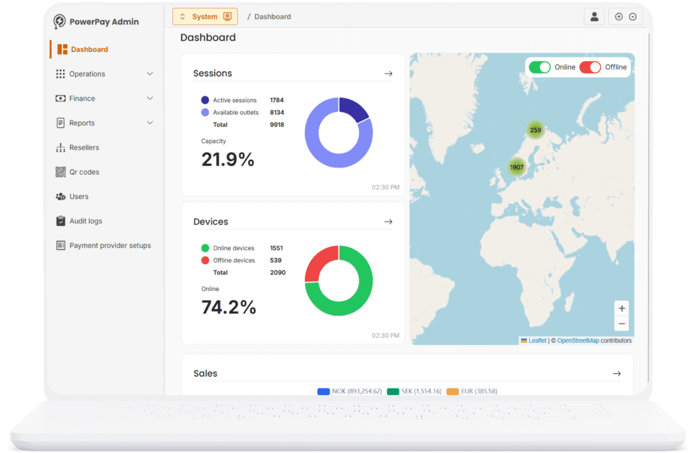Click the Dashboard grid icon in sidebar
The image size is (696, 453).
[x=62, y=49]
